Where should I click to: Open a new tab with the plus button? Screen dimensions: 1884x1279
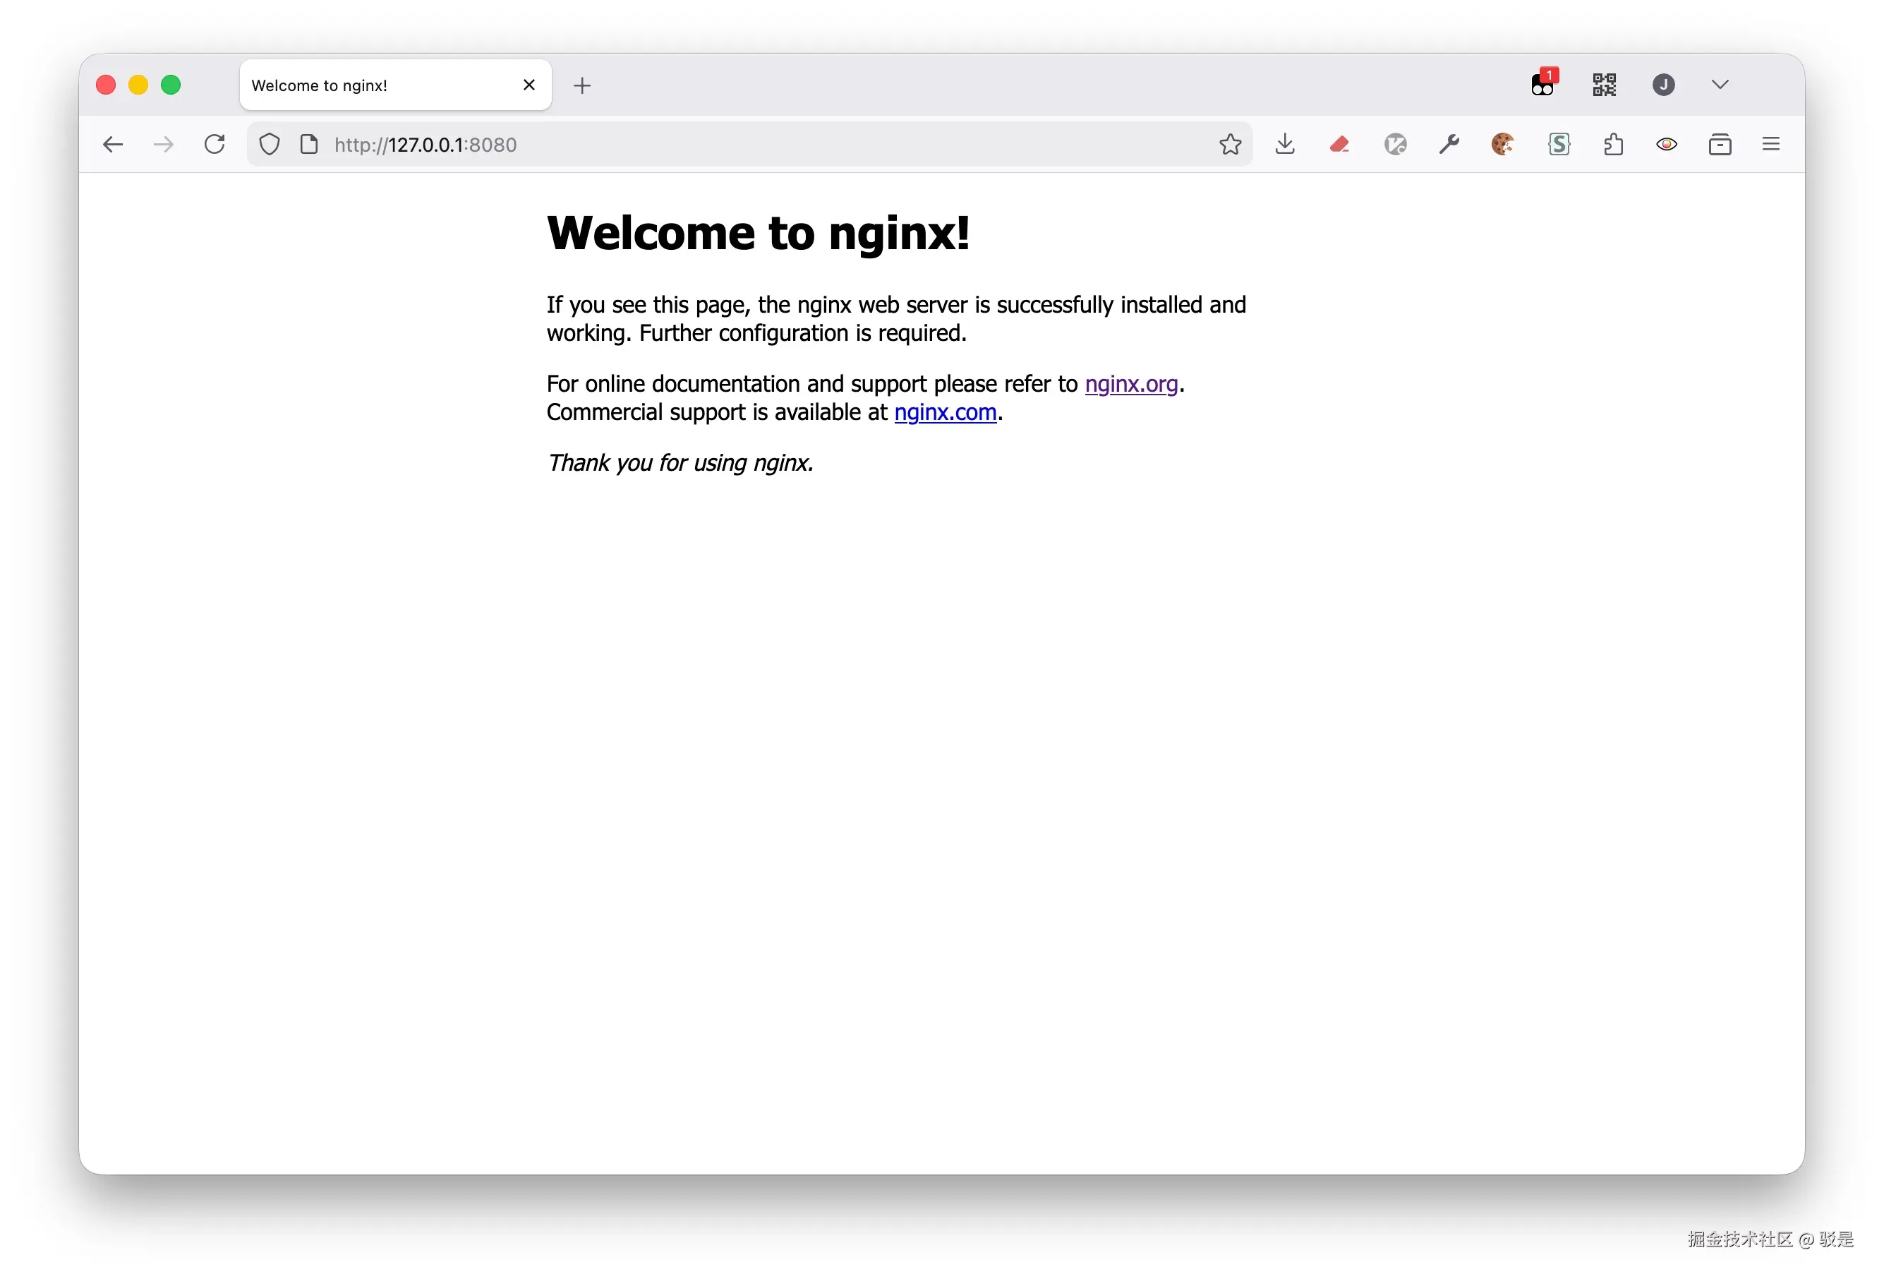pos(582,85)
